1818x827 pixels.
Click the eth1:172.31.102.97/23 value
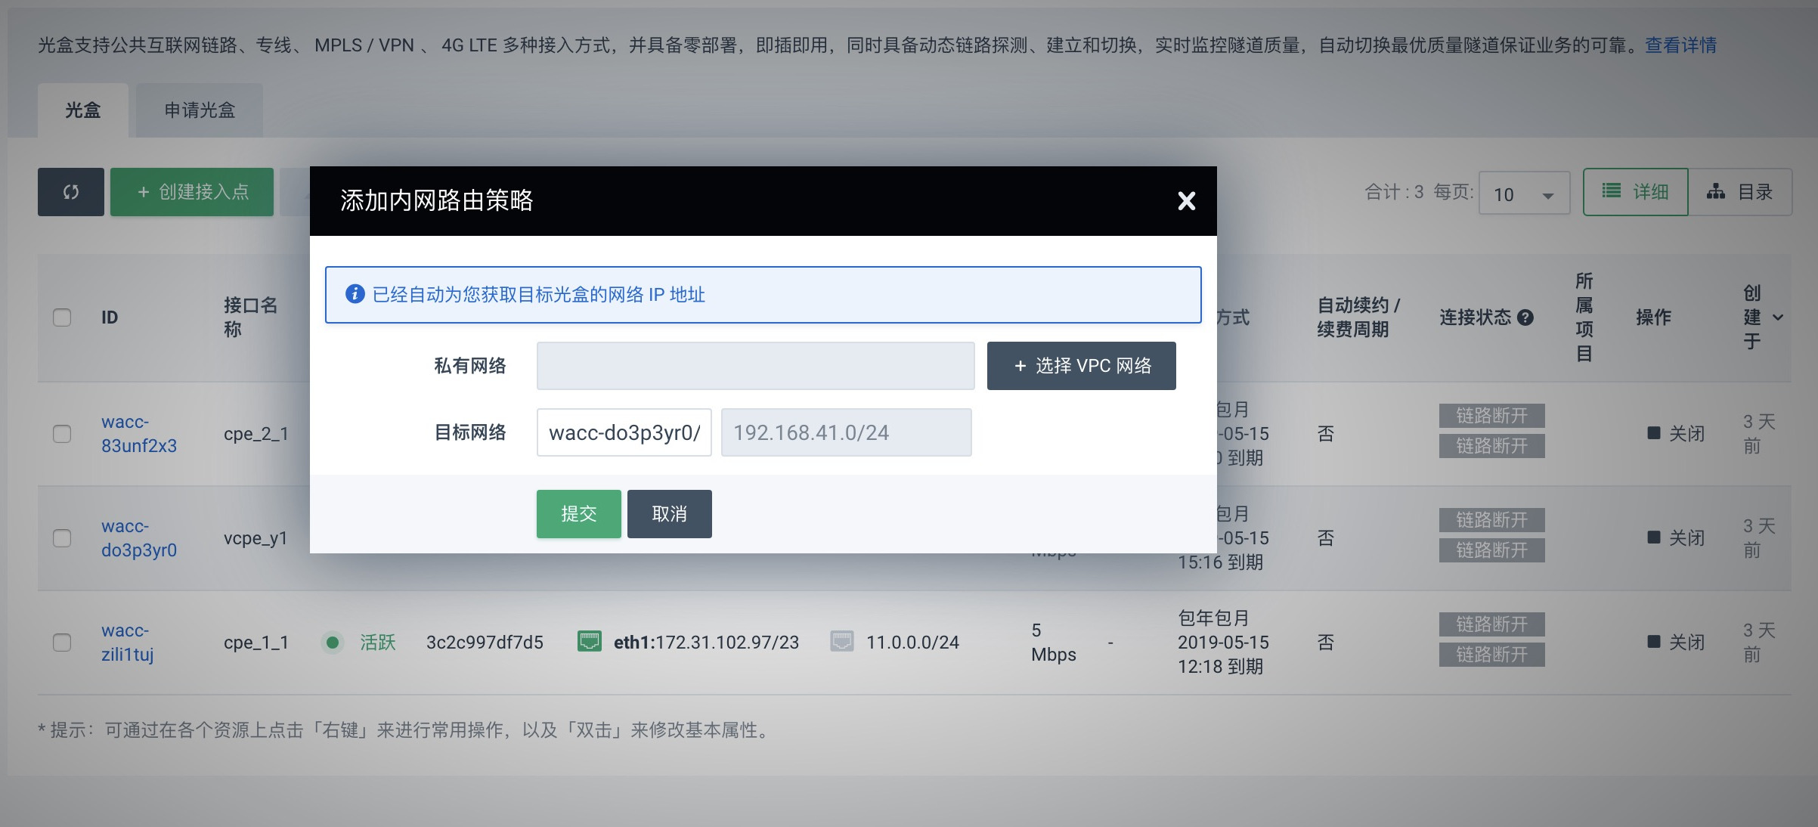(x=706, y=643)
